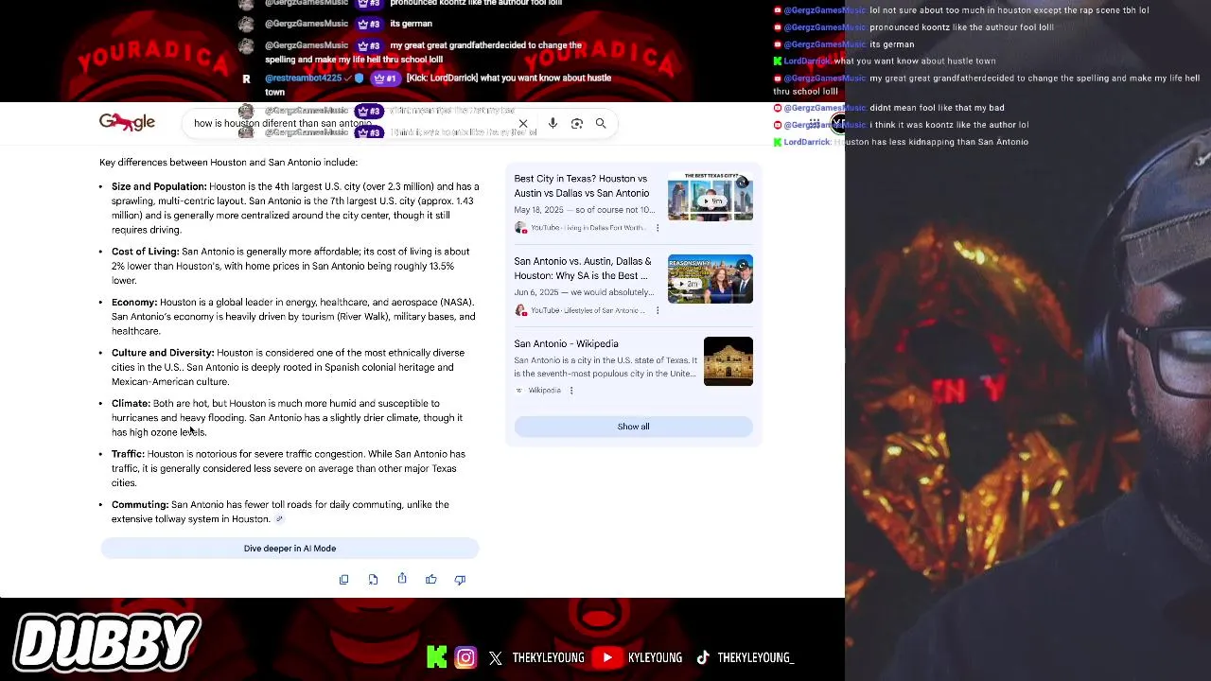
Task: Click the Why SA is the Best video thumbnail
Action: pos(711,279)
